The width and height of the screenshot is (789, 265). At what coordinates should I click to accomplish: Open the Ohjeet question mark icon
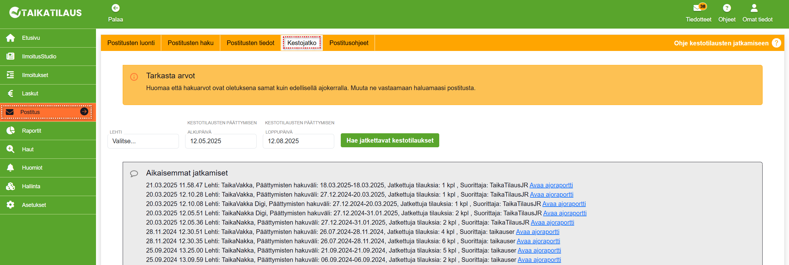point(727,8)
